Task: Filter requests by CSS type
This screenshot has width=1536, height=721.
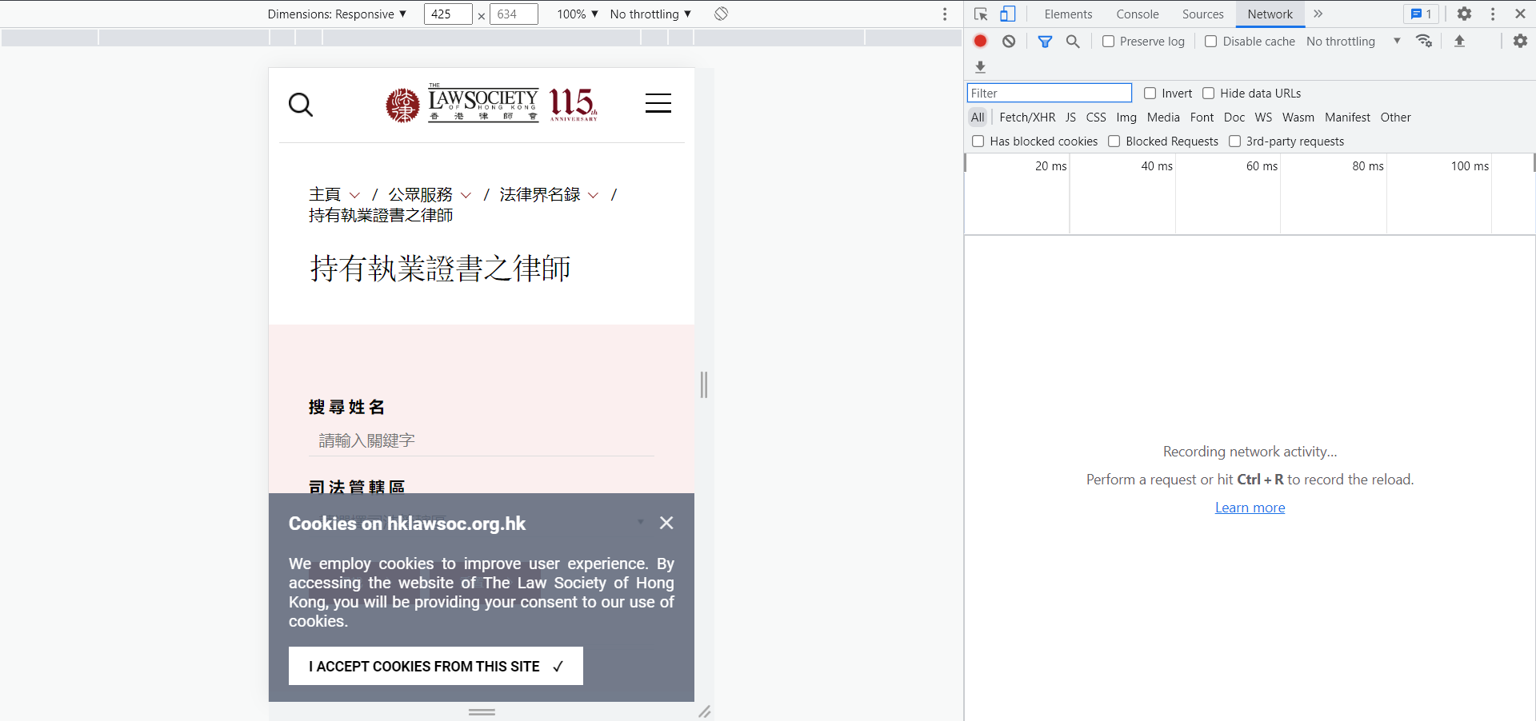Action: (1096, 117)
